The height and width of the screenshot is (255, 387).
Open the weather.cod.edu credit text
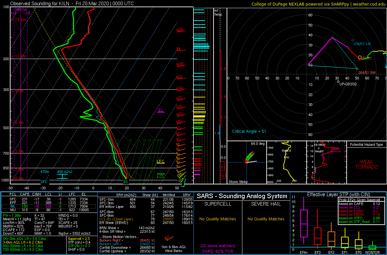369,4
